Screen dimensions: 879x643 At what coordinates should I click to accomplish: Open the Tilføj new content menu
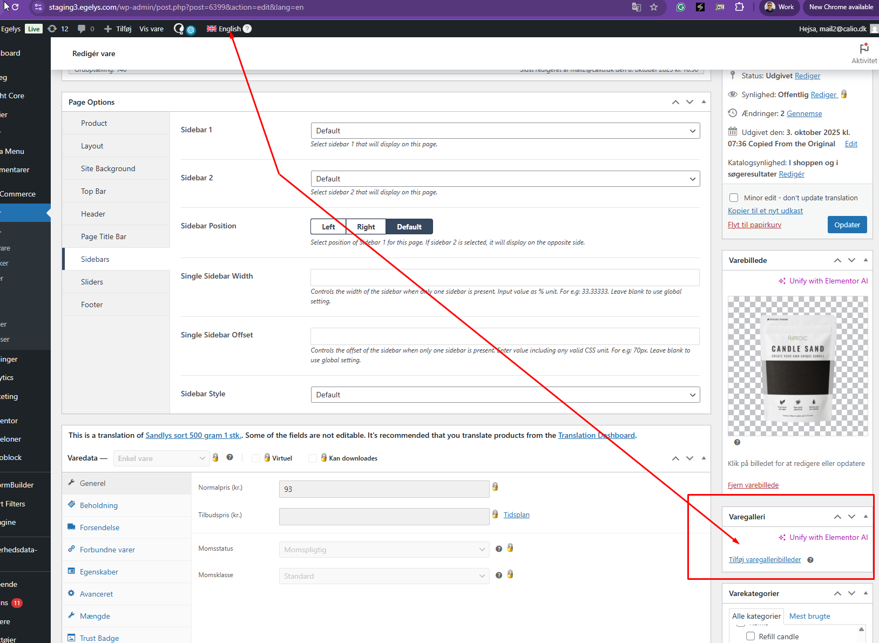(118, 29)
